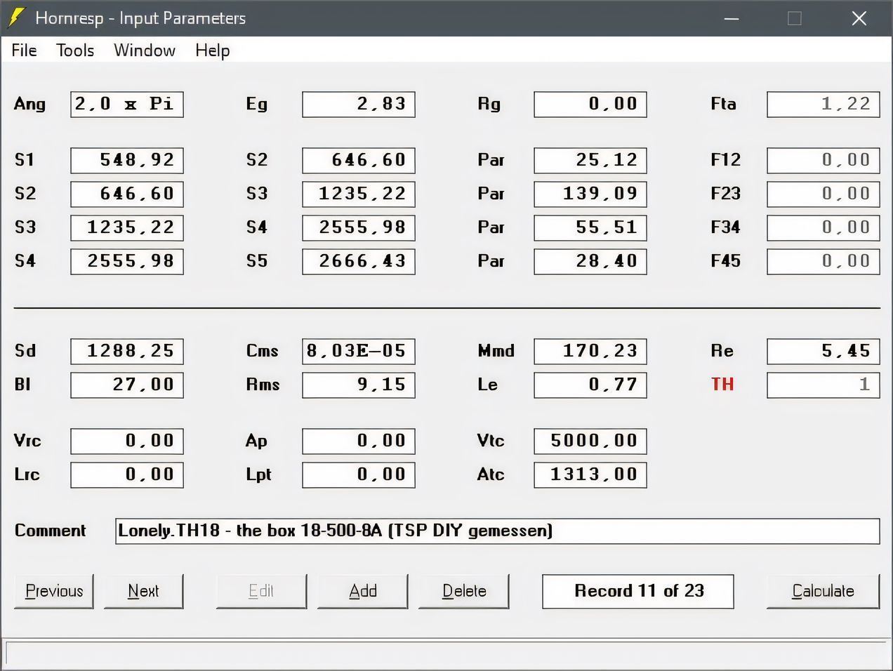Viewport: 893px width, 671px height.
Task: Open the Tools menu
Action: pyautogui.click(x=75, y=51)
